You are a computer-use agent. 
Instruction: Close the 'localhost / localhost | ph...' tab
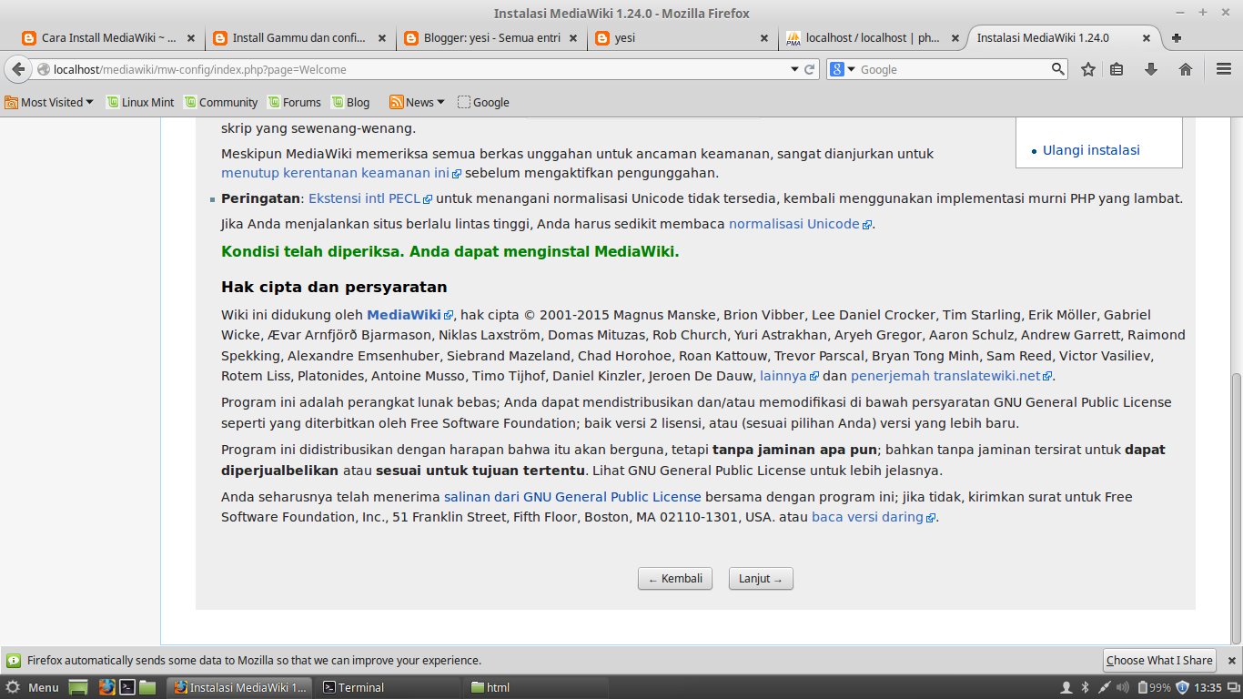tap(955, 38)
